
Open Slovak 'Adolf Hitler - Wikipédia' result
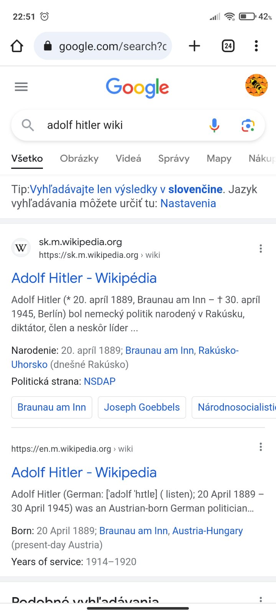[x=84, y=278]
